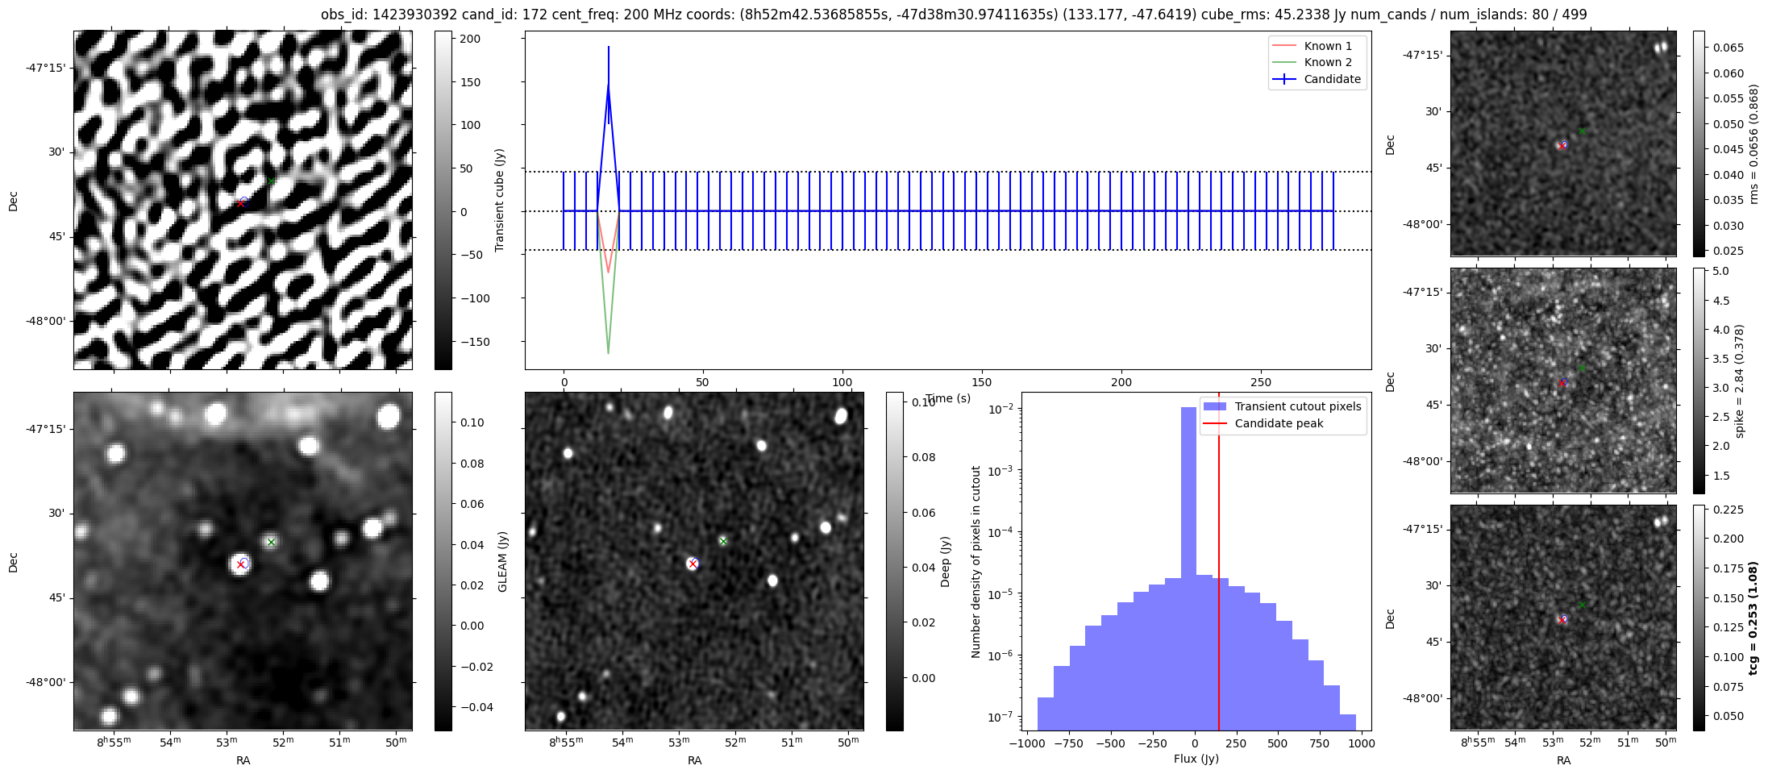Click the blue candidate spike peak in light curve

pyautogui.click(x=609, y=85)
